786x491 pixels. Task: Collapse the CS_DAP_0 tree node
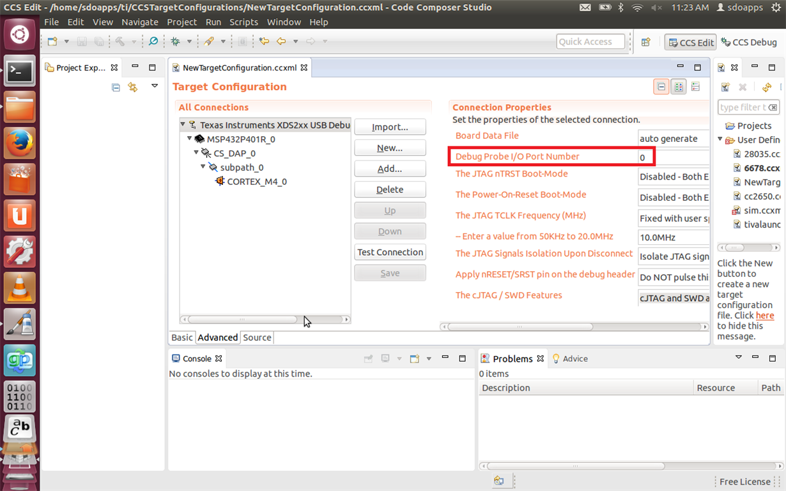click(x=197, y=153)
